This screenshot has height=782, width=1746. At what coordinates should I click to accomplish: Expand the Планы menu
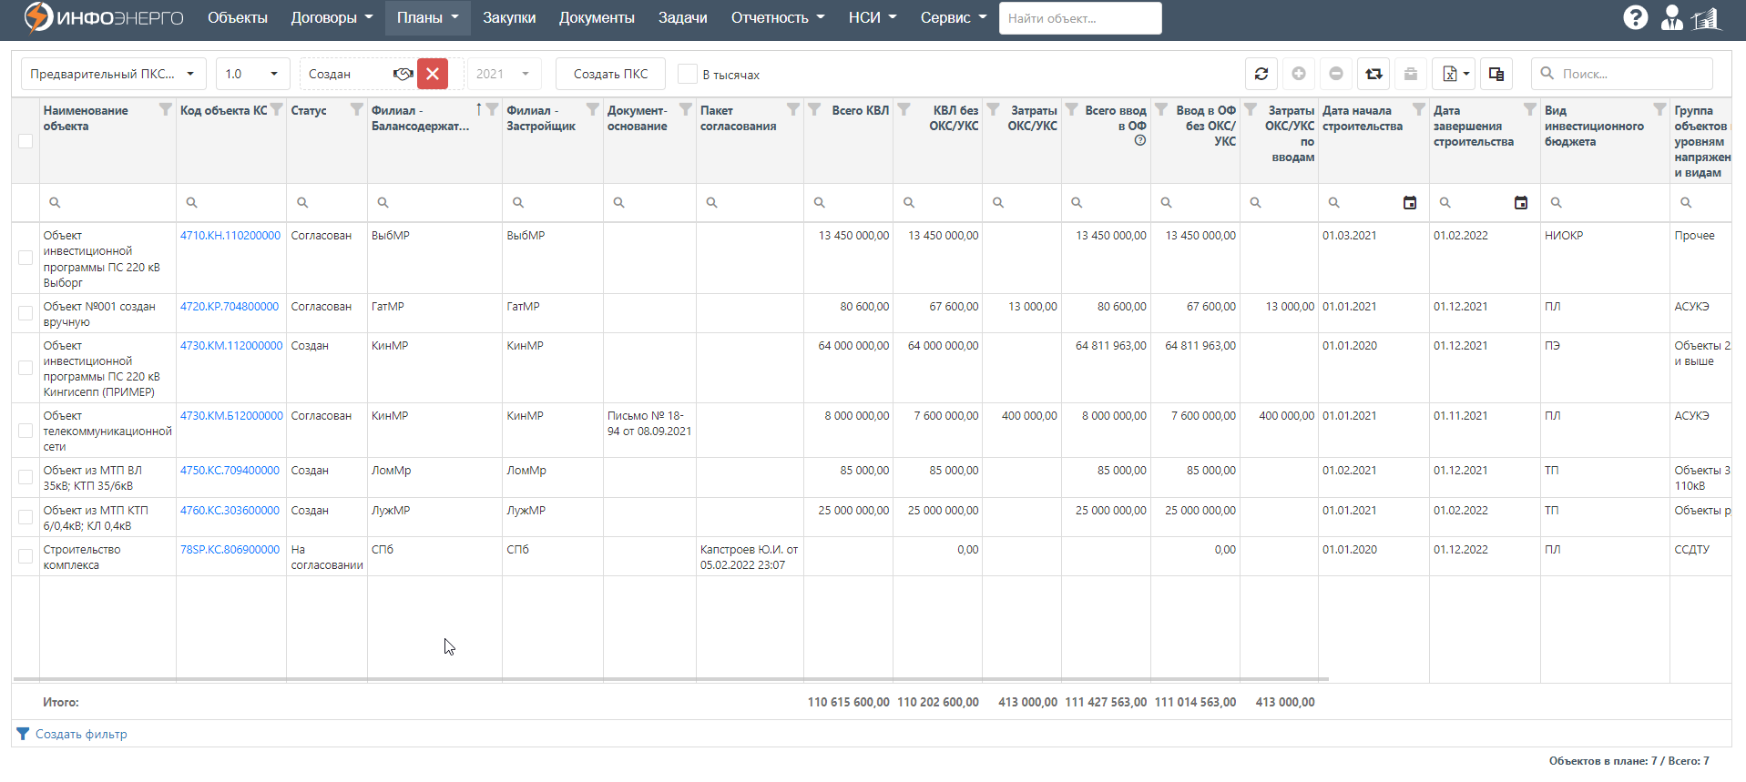click(x=427, y=17)
